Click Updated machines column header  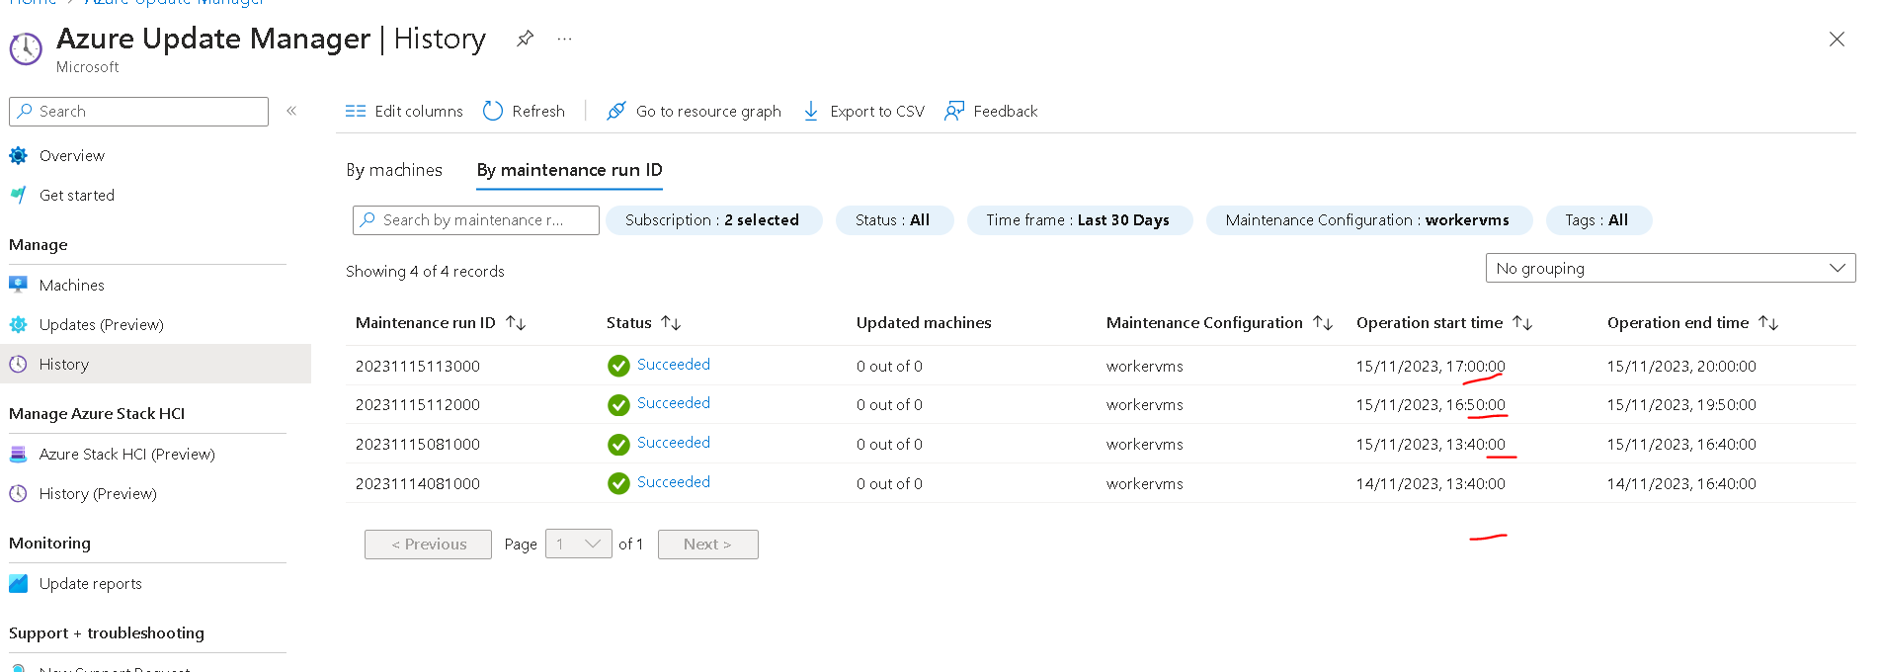pyautogui.click(x=924, y=323)
